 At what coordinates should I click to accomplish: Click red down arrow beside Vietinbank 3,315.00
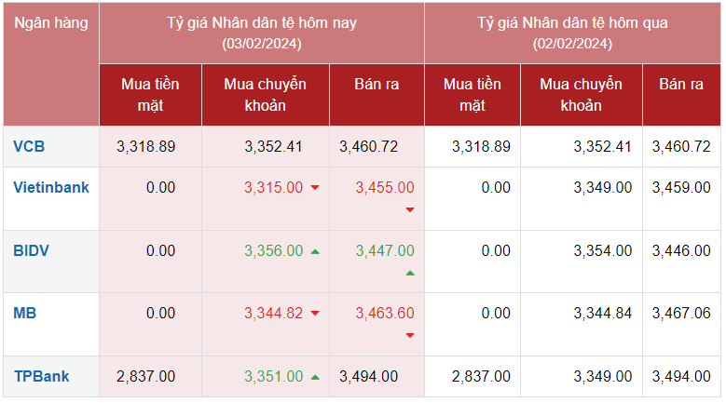point(315,188)
